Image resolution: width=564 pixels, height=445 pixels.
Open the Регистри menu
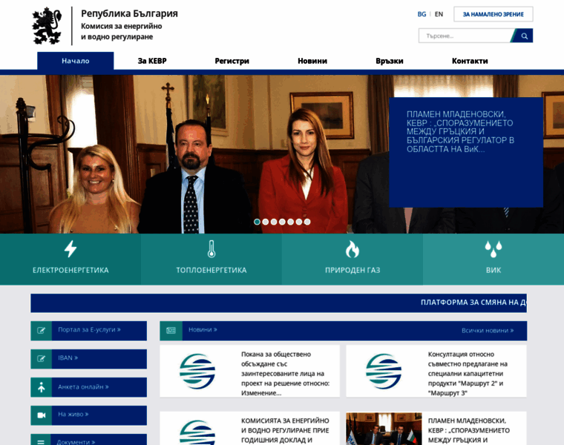pos(232,61)
